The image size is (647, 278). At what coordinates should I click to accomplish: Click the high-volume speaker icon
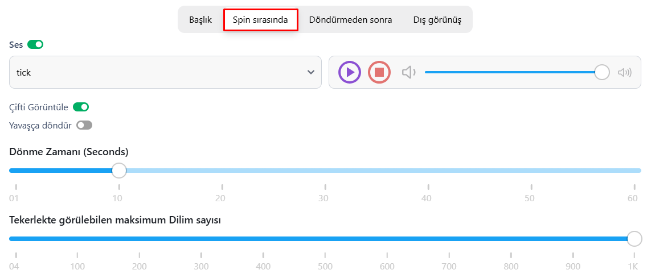click(625, 73)
